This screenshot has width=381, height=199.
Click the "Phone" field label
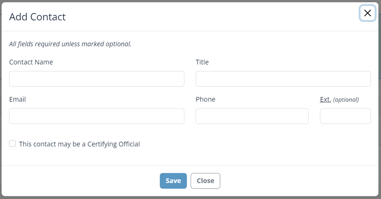pyautogui.click(x=206, y=99)
